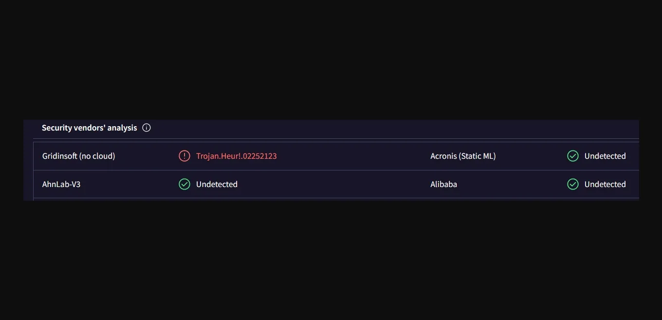Select the Gridinsoft vendor name

tap(60, 156)
